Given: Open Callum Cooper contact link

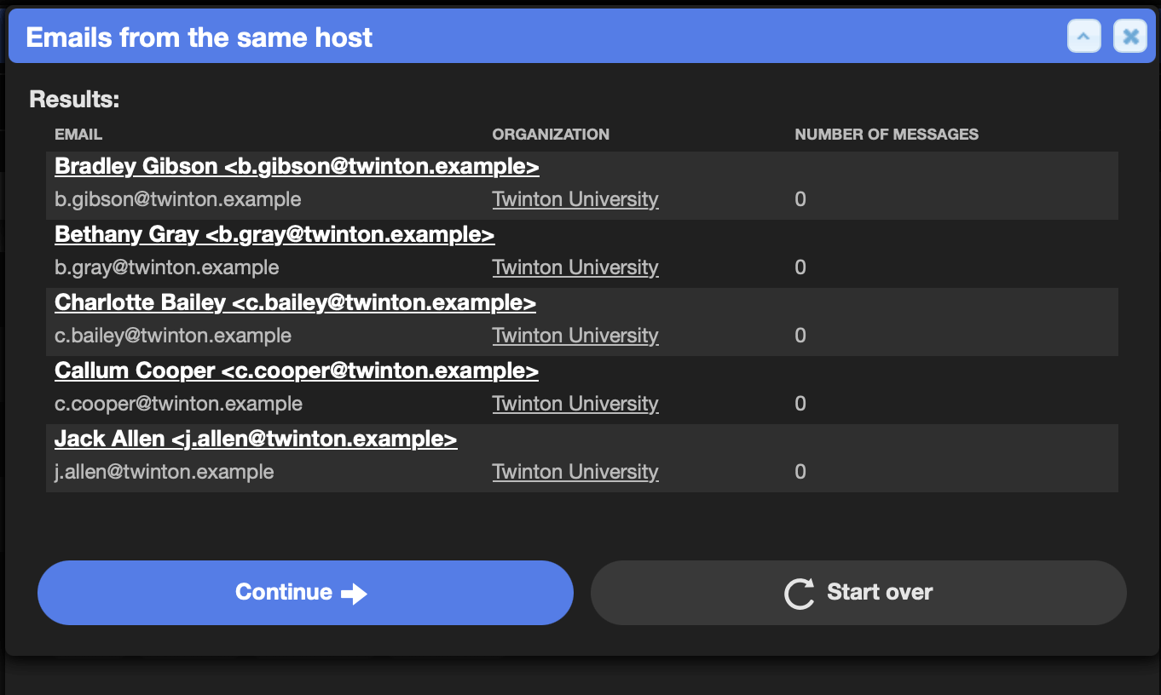Looking at the screenshot, I should pos(297,370).
